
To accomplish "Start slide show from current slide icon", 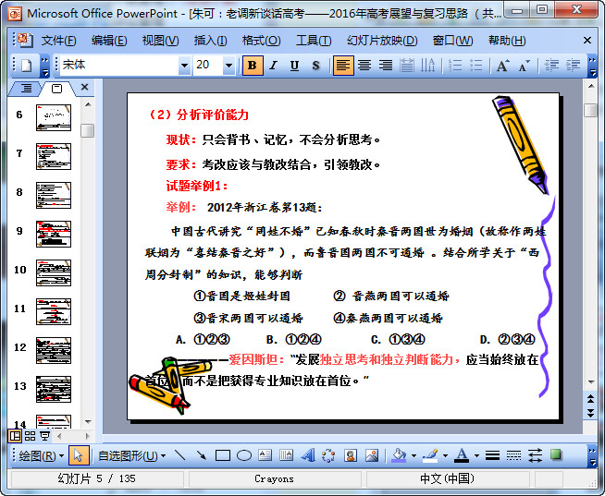I will click(44, 436).
